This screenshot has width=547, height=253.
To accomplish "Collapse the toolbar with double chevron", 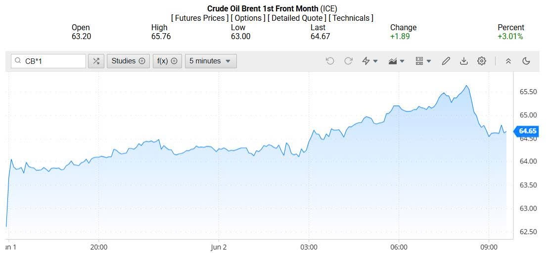I will tap(508, 61).
